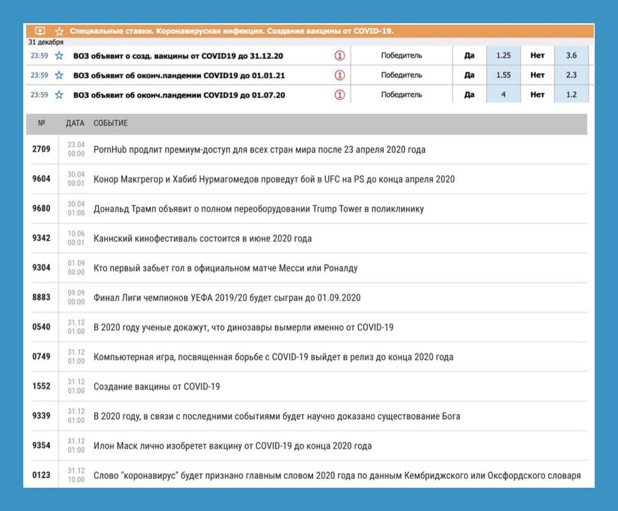The width and height of the screenshot is (618, 511).
Task: Click the ДАТА column header
Action: pyautogui.click(x=75, y=123)
